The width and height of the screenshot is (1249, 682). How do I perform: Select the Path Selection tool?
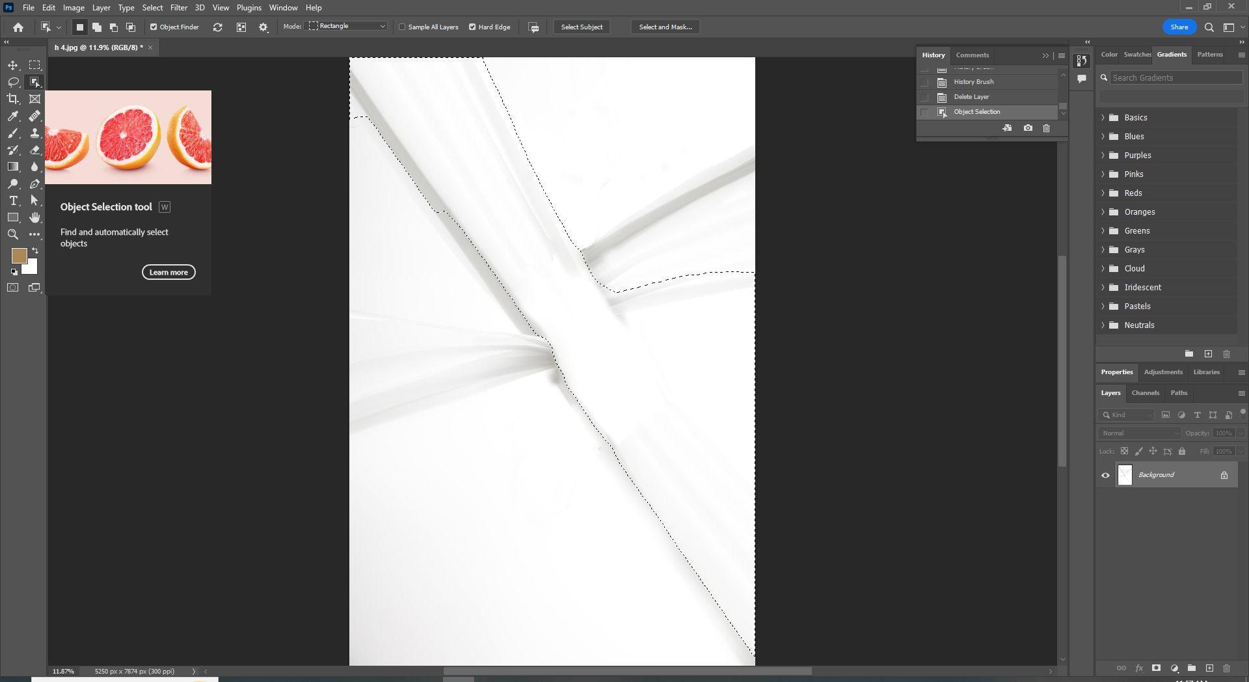pyautogui.click(x=34, y=200)
